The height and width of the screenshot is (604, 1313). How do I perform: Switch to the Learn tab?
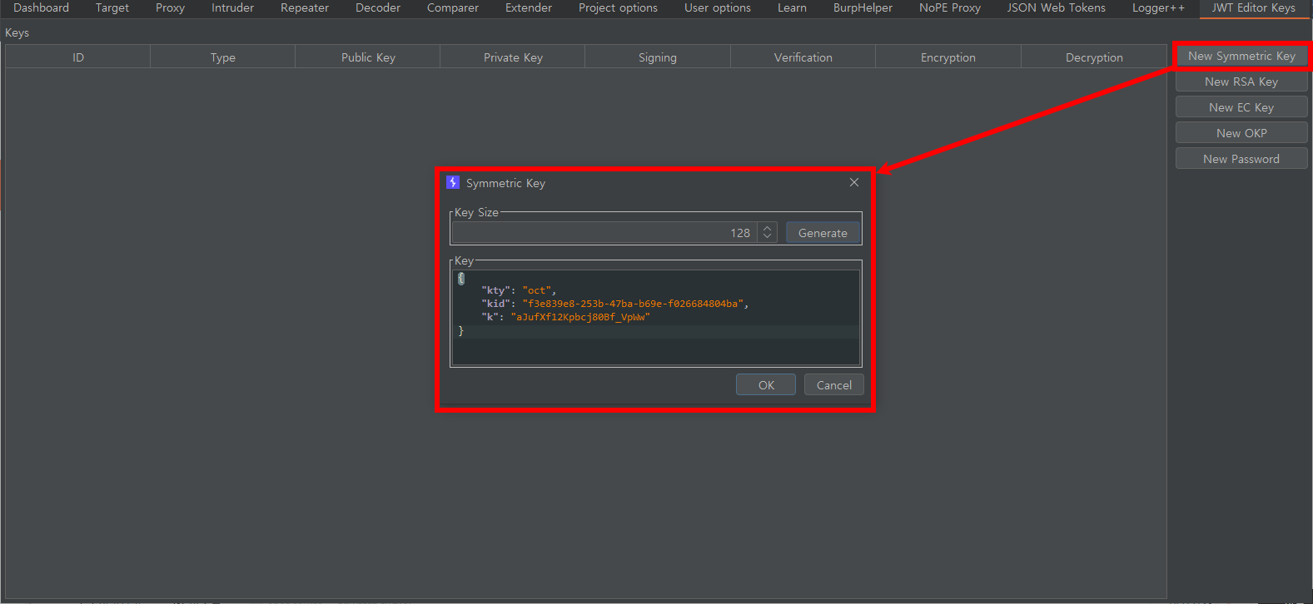pos(792,7)
